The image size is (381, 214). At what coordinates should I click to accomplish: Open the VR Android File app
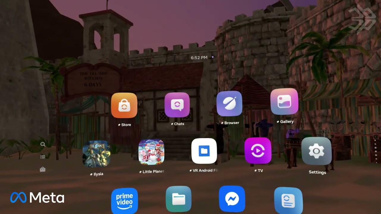204,151
